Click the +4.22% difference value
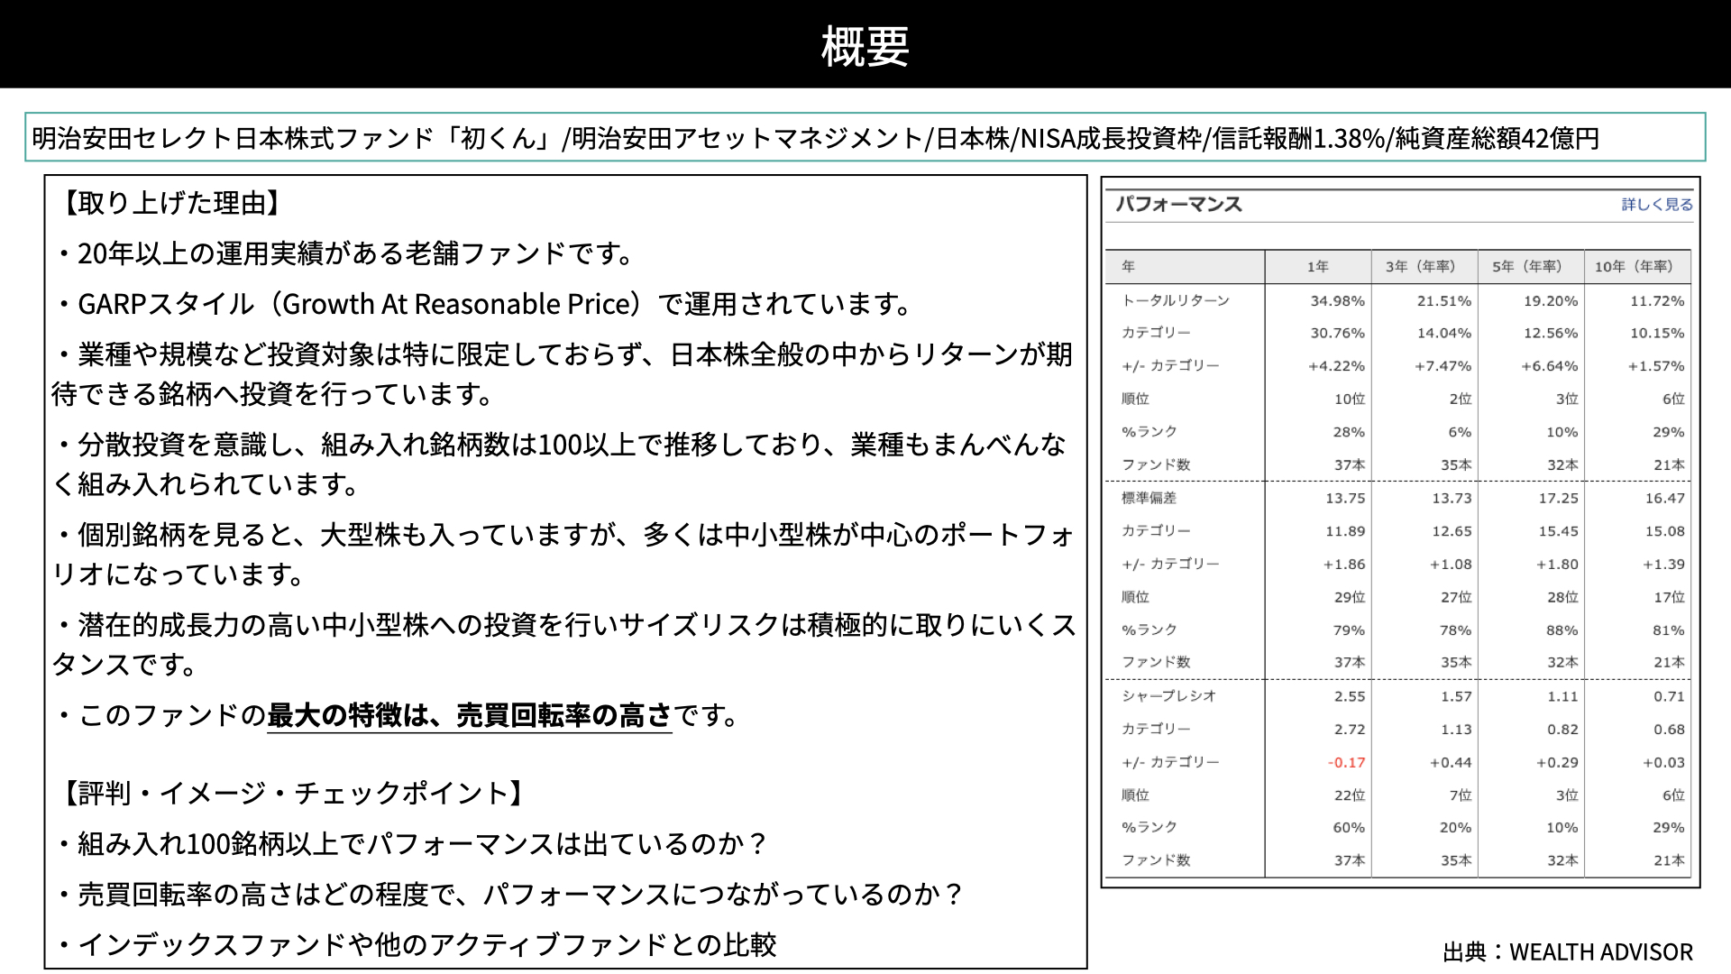Image resolution: width=1731 pixels, height=974 pixels. pyautogui.click(x=1336, y=366)
